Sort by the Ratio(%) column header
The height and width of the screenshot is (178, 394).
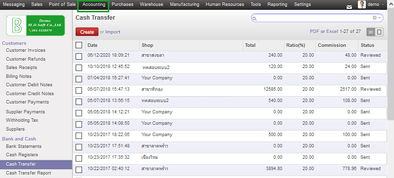[300, 45]
